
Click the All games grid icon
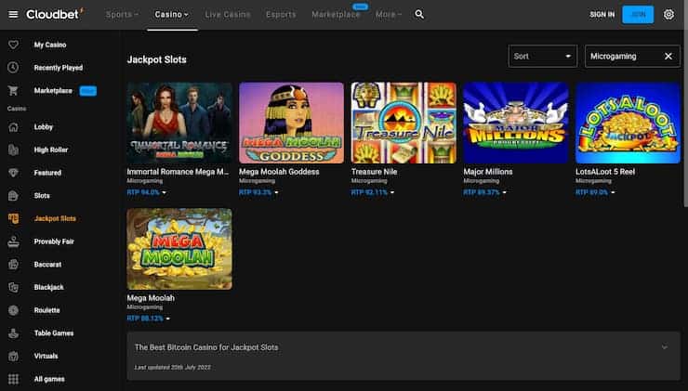coord(13,379)
